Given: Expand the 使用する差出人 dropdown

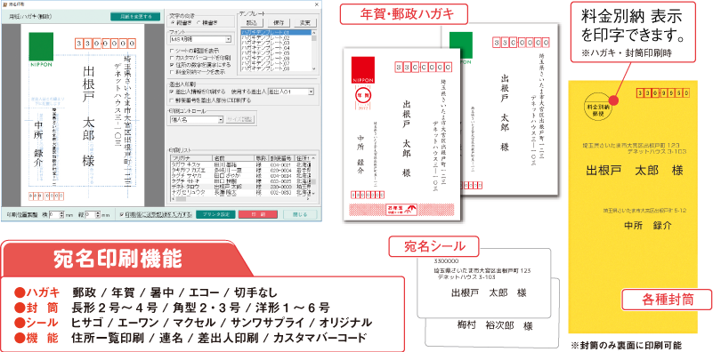Looking at the screenshot, I should 291,92.
